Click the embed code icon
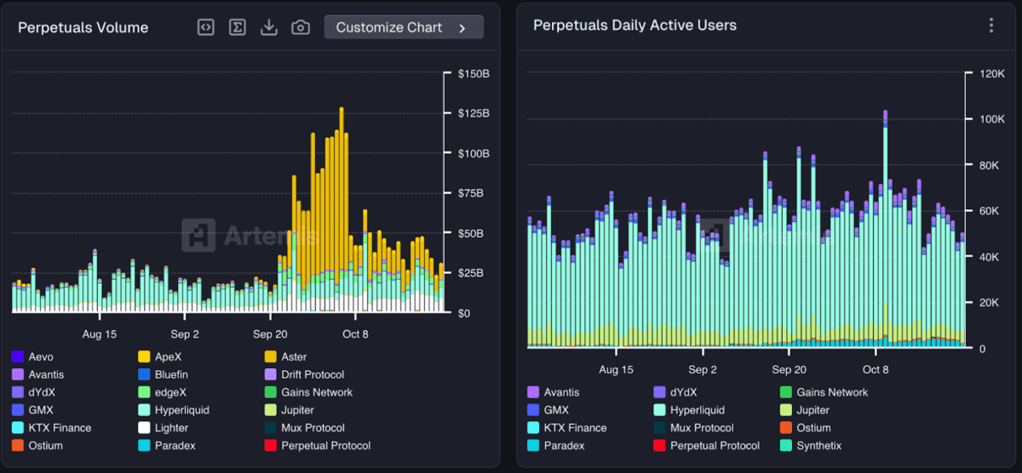Screen dimensions: 1022x473 [205, 27]
